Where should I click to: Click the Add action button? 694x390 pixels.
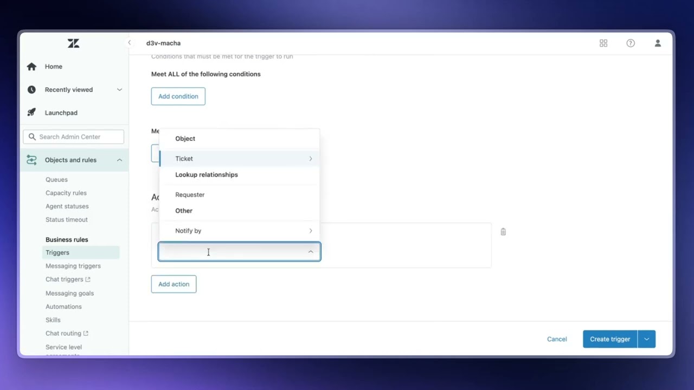pos(173,284)
